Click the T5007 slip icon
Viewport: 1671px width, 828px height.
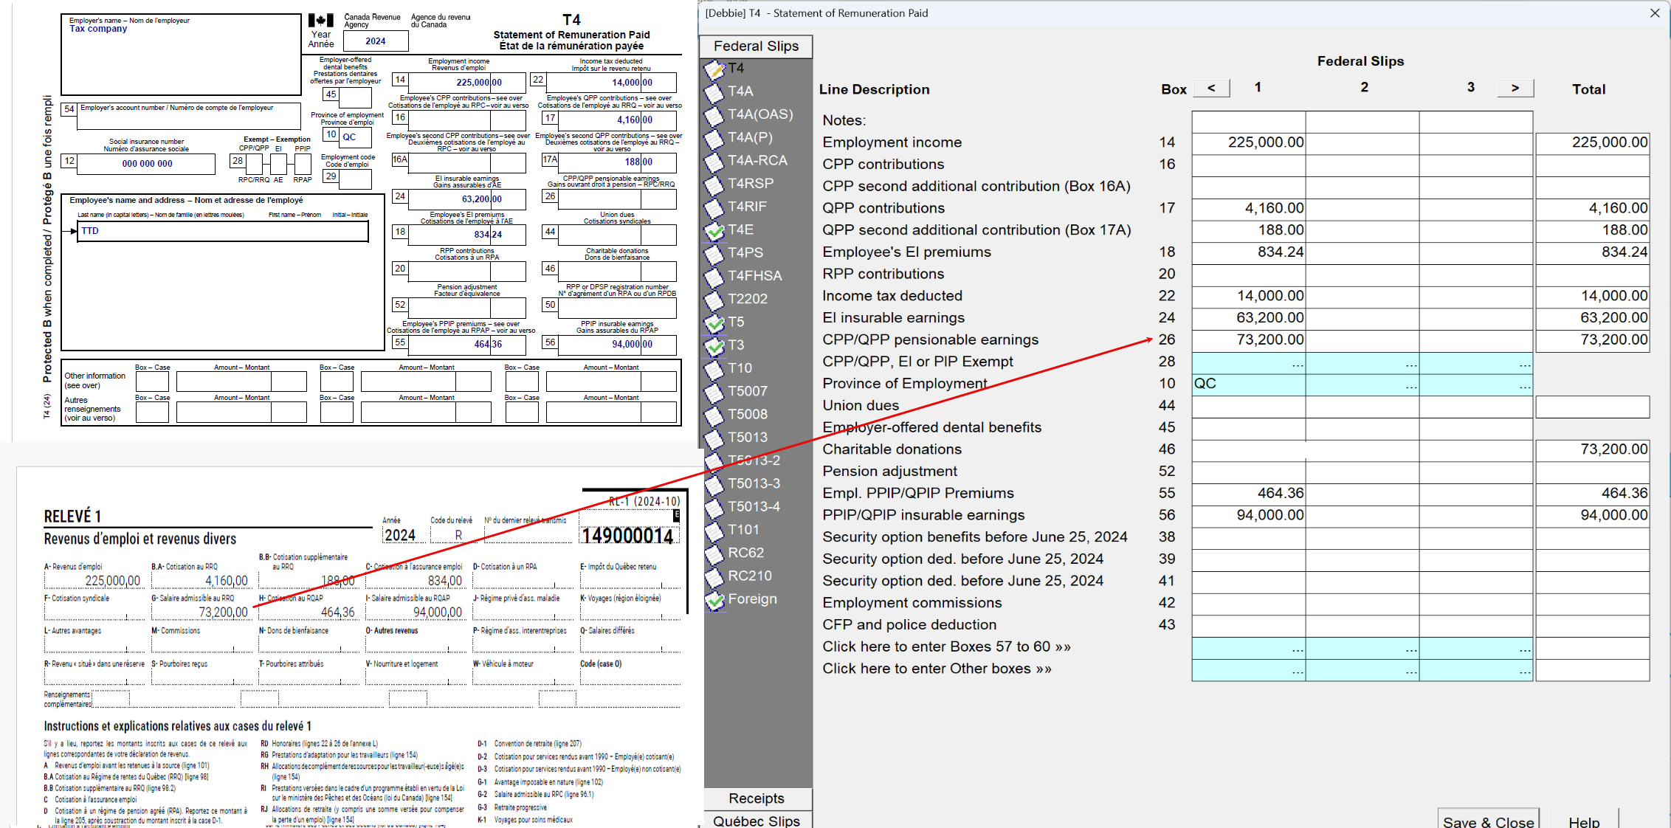pyautogui.click(x=714, y=392)
